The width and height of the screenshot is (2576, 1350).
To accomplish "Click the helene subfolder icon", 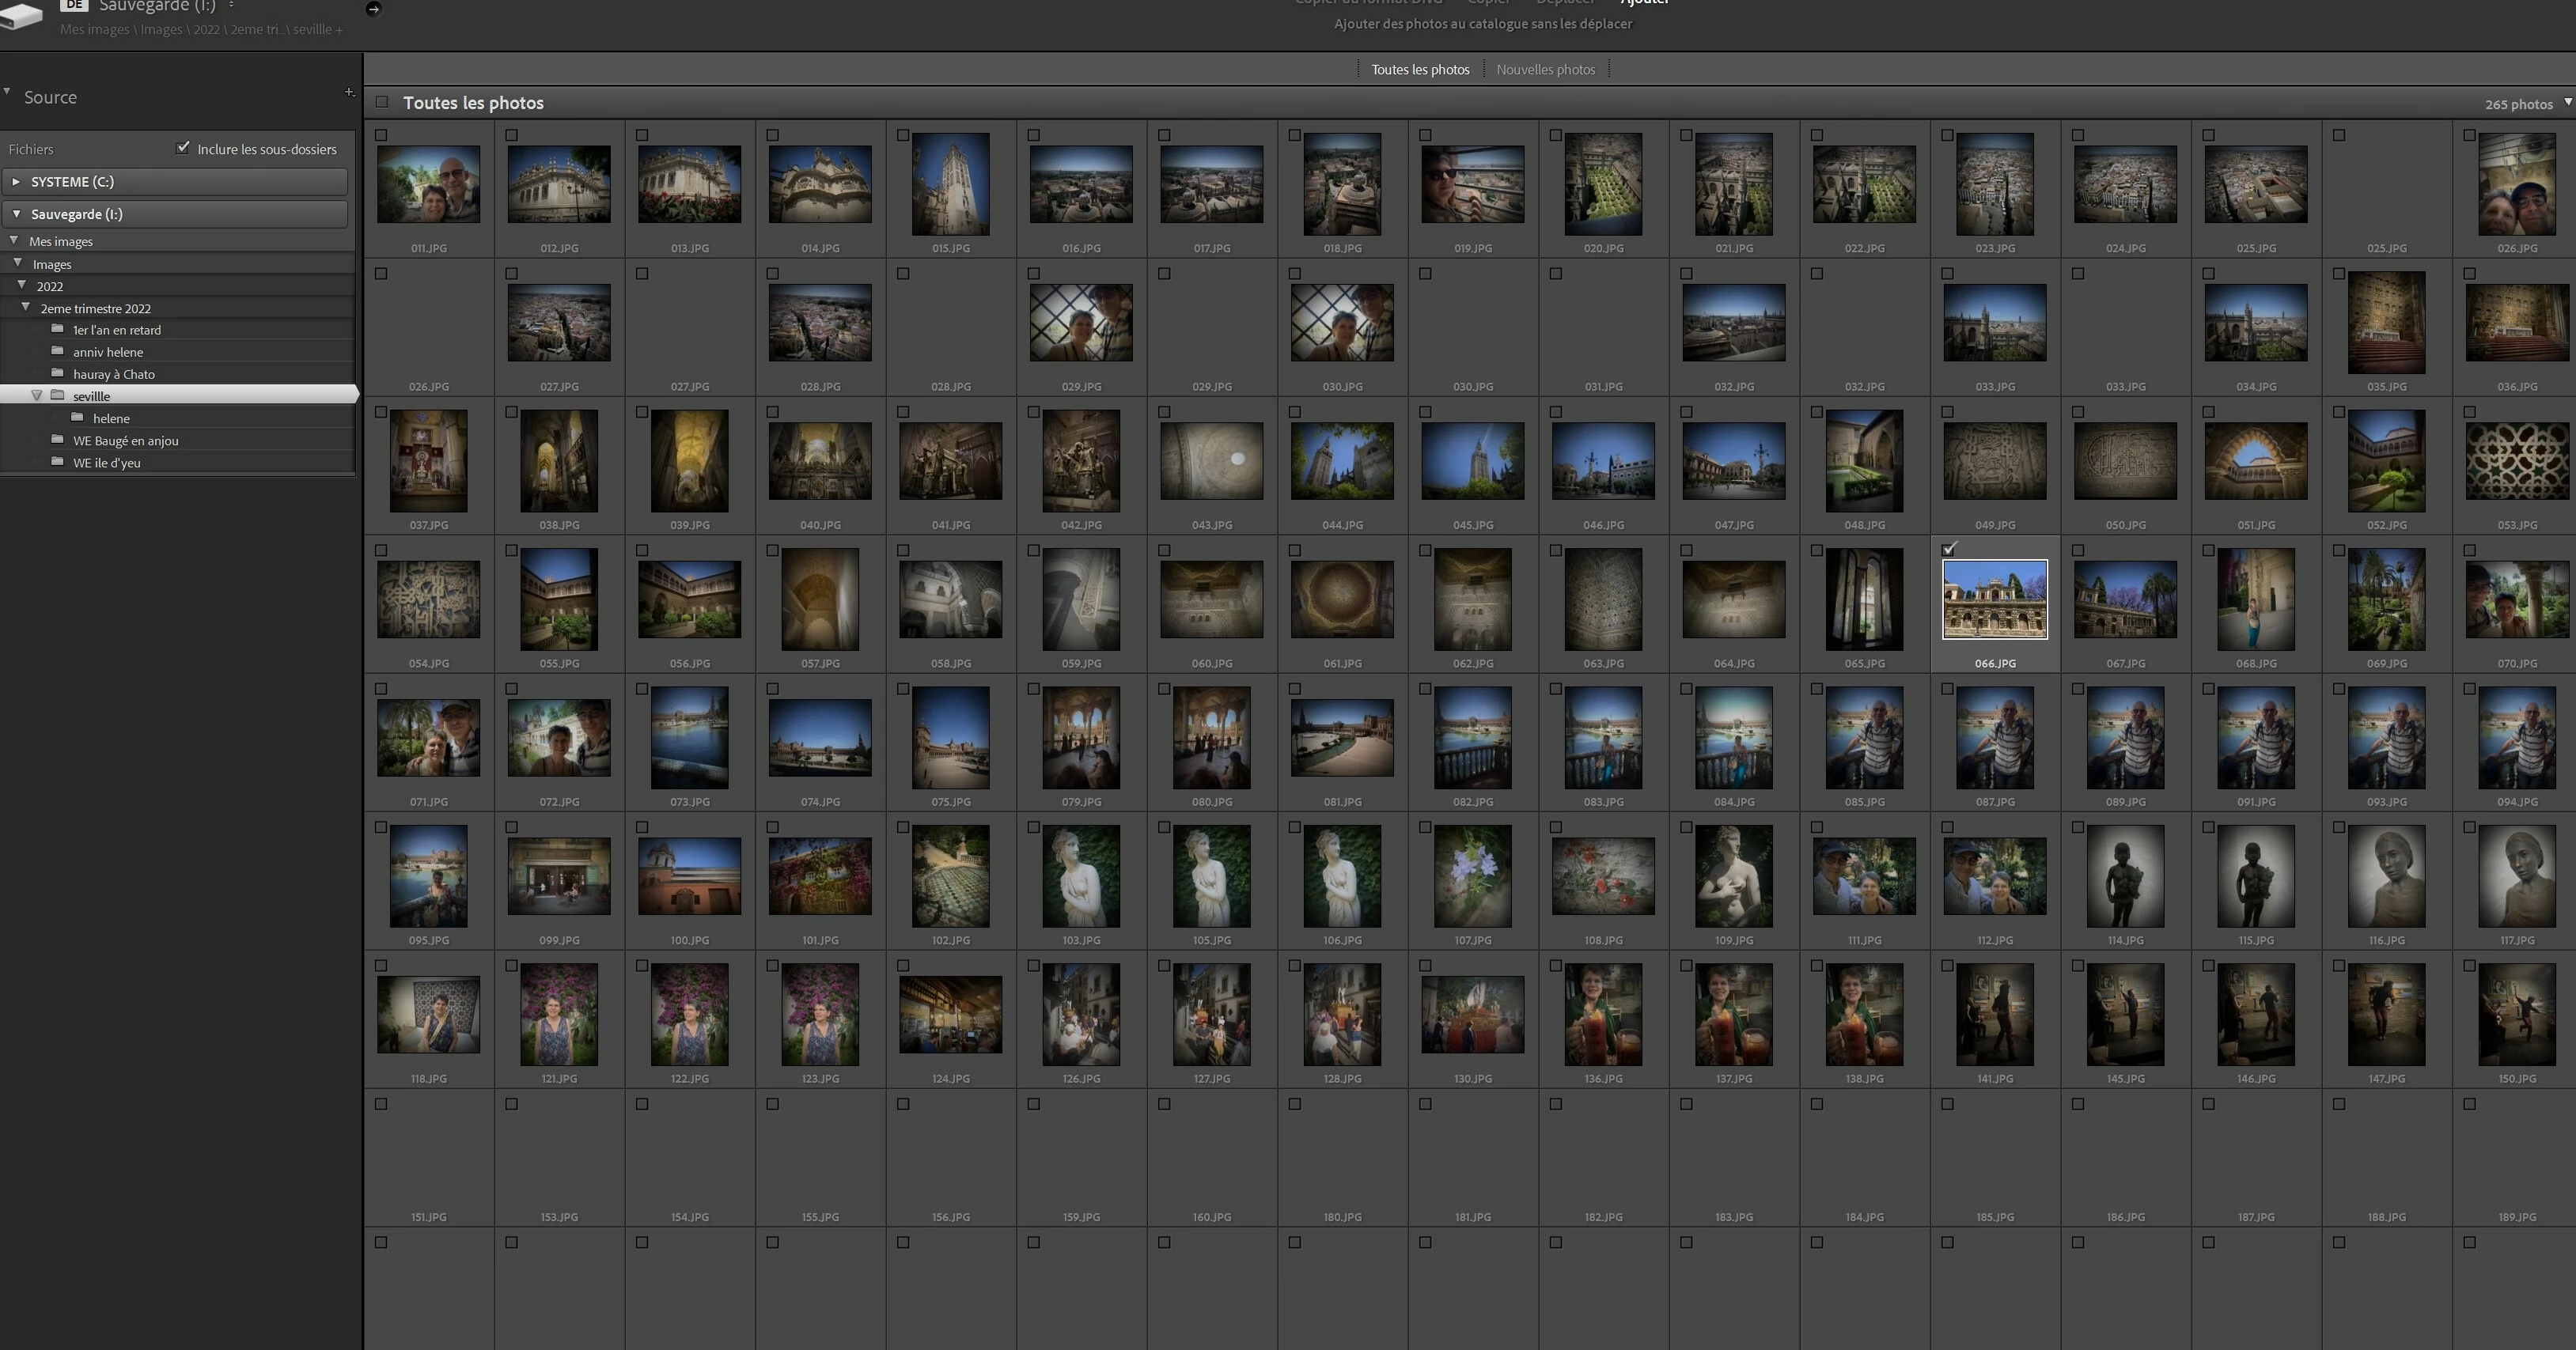I will pos(78,417).
